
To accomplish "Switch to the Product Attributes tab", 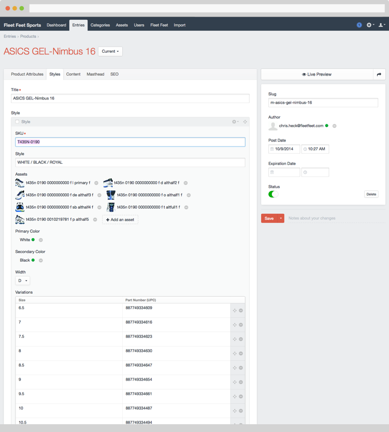I will [x=27, y=75].
